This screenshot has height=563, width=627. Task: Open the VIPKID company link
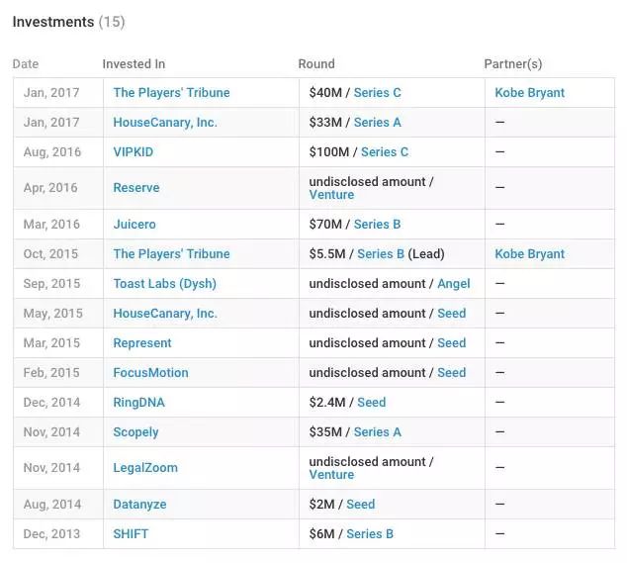coord(134,152)
